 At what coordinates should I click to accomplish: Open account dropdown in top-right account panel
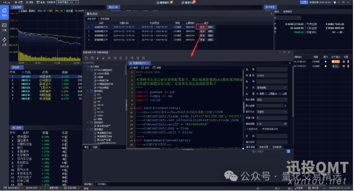click(288, 18)
